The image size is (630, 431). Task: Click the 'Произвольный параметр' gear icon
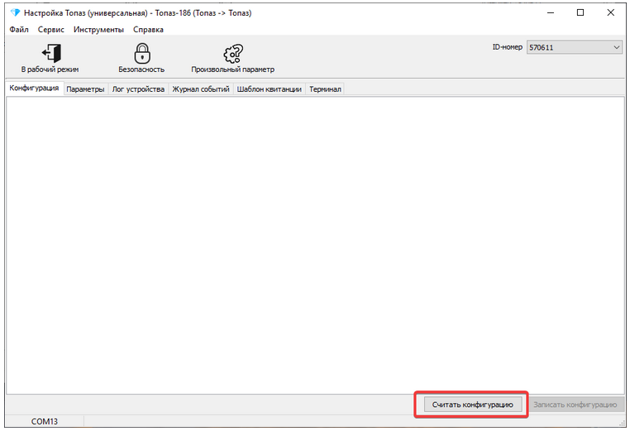232,53
